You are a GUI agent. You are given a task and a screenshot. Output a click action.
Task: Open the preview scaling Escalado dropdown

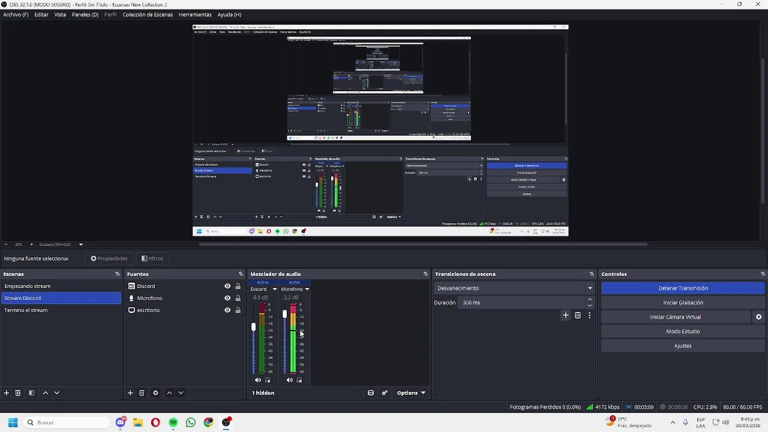click(80, 244)
